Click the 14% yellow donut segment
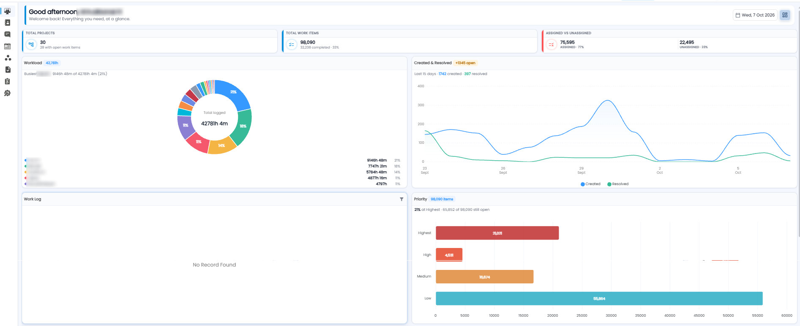 221,146
